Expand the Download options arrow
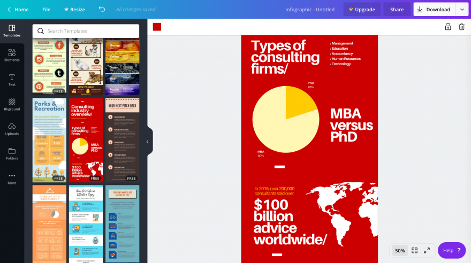Screen dimensions: 471x263 [462, 10]
